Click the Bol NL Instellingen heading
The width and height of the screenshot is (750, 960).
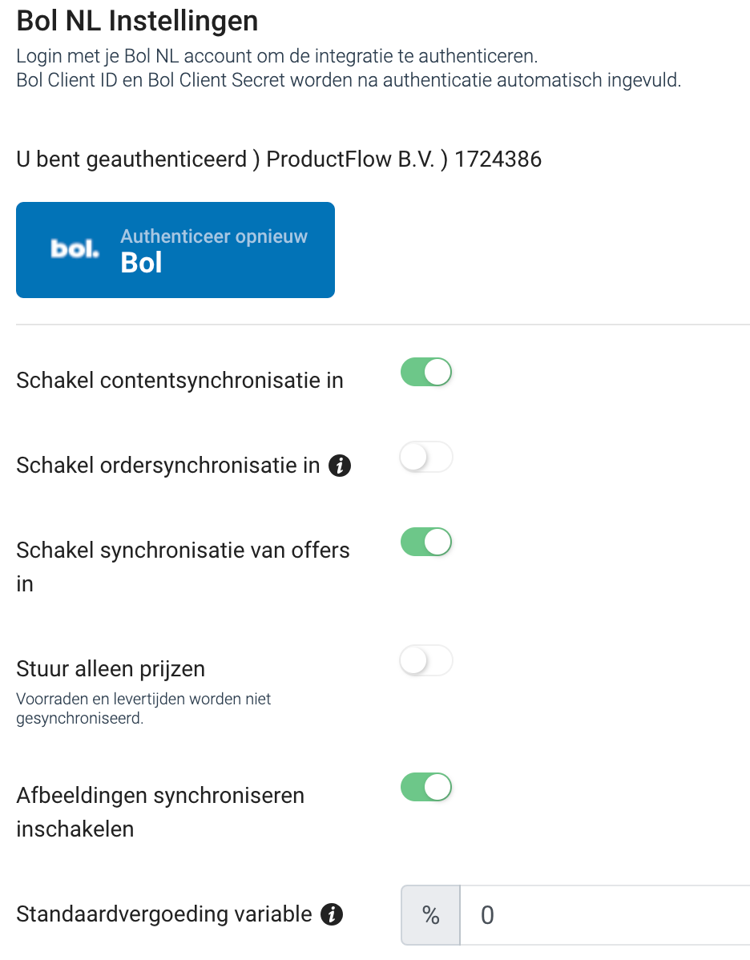coord(137,22)
